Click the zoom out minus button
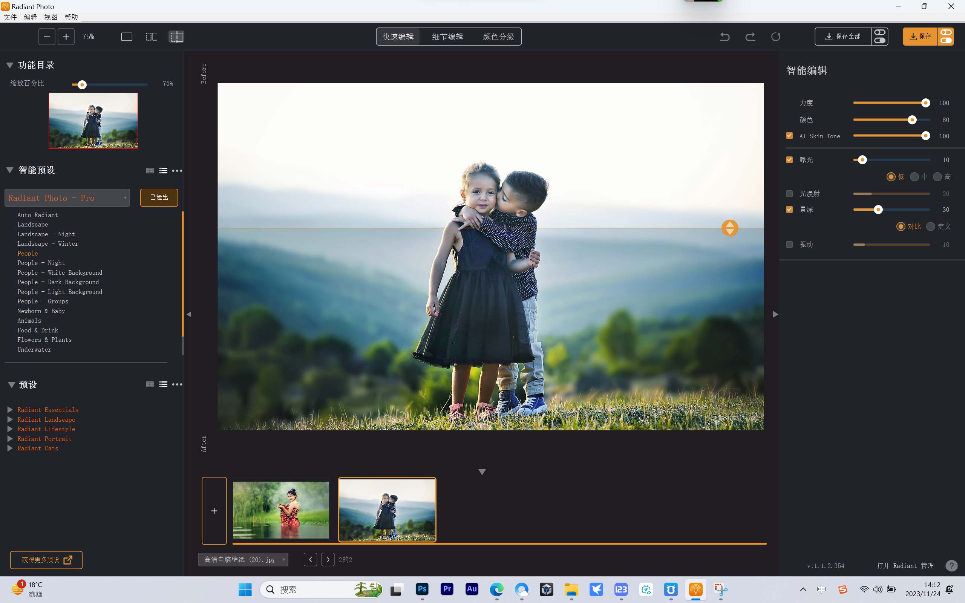 (x=47, y=37)
